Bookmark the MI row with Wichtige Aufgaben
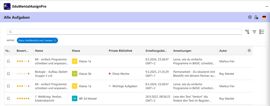Viewport: 270px width, 106px height. (8, 86)
